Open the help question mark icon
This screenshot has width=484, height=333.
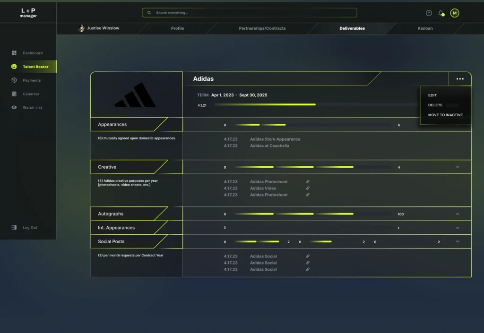pyautogui.click(x=429, y=13)
